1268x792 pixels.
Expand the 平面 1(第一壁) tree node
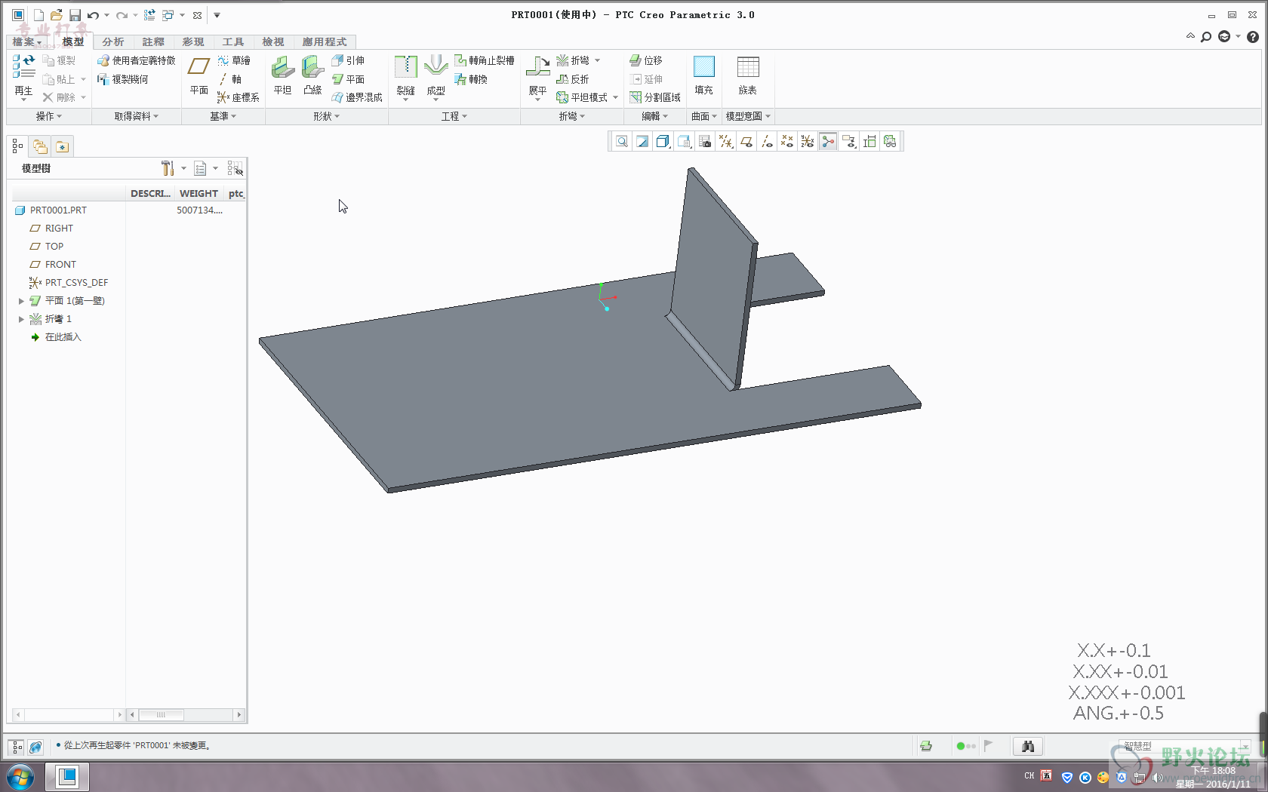[x=21, y=301]
